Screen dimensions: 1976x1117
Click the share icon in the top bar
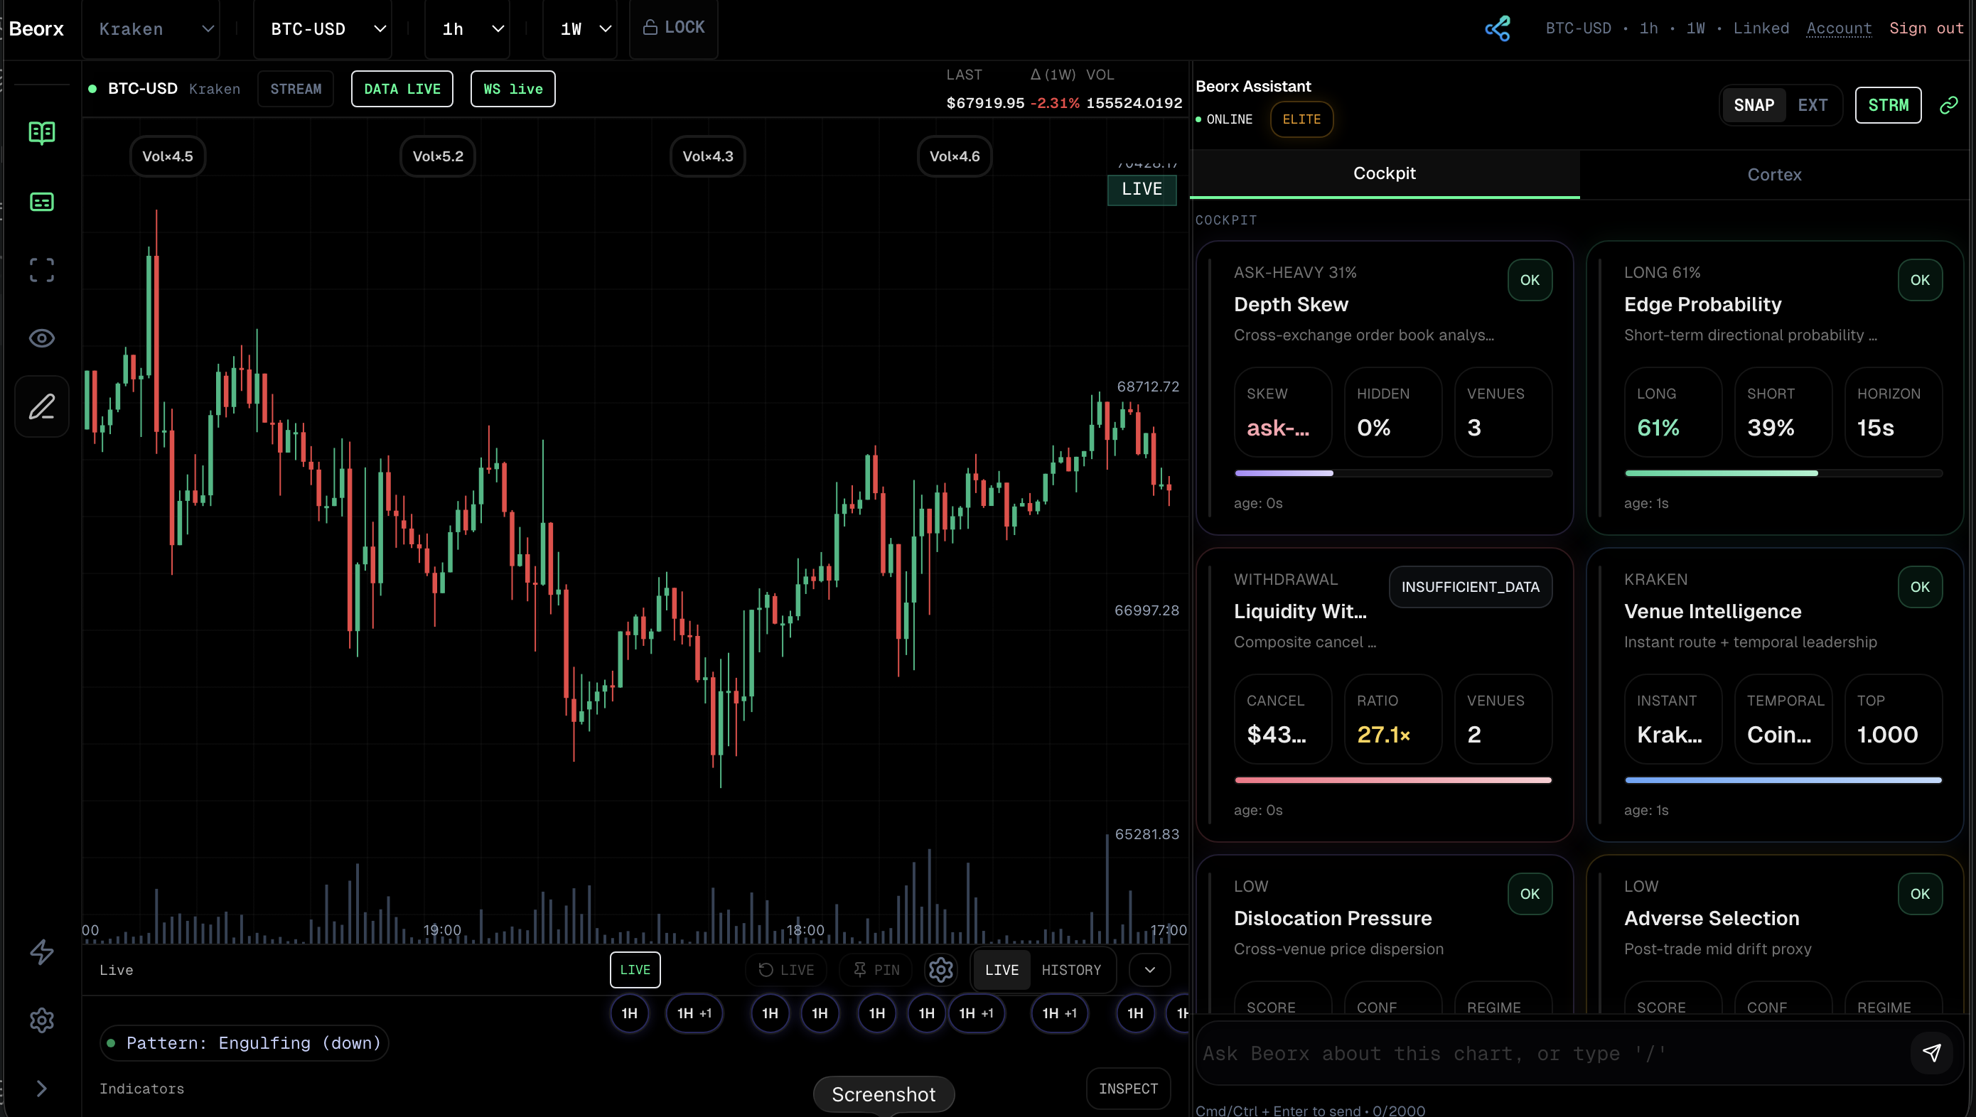pos(1497,28)
